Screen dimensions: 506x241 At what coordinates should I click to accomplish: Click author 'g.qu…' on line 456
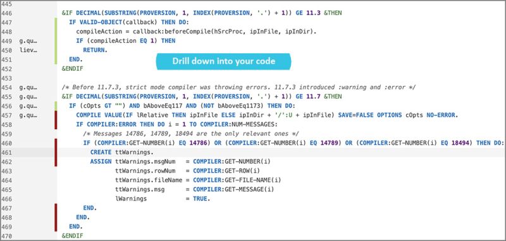[28, 106]
